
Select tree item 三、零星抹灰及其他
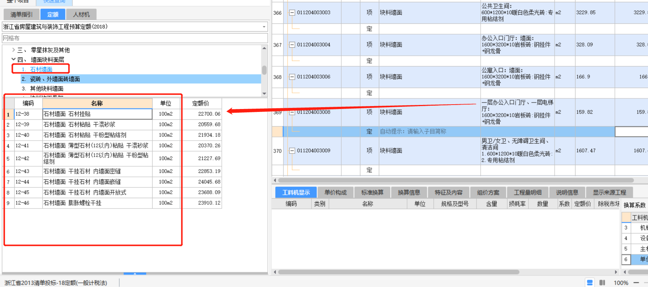(x=43, y=50)
